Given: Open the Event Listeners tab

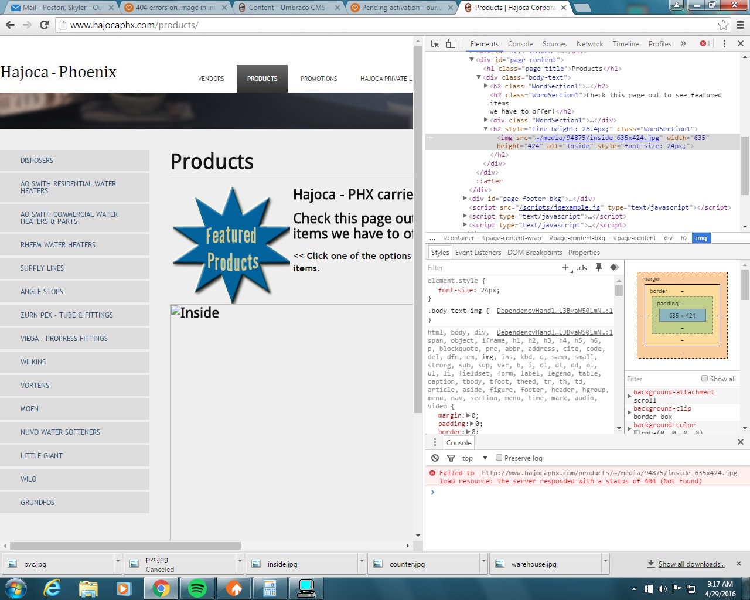Looking at the screenshot, I should 478,253.
